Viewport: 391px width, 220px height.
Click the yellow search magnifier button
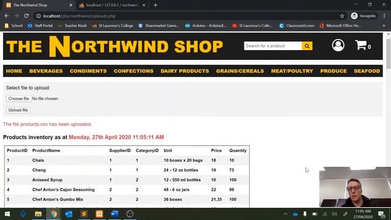[x=307, y=46]
